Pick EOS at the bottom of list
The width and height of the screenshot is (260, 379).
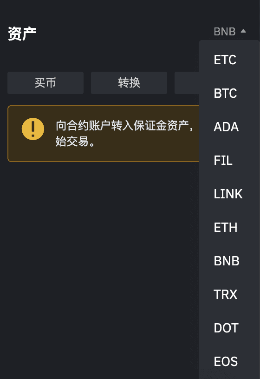click(226, 362)
